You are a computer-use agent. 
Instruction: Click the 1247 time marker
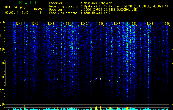(x=117, y=24)
